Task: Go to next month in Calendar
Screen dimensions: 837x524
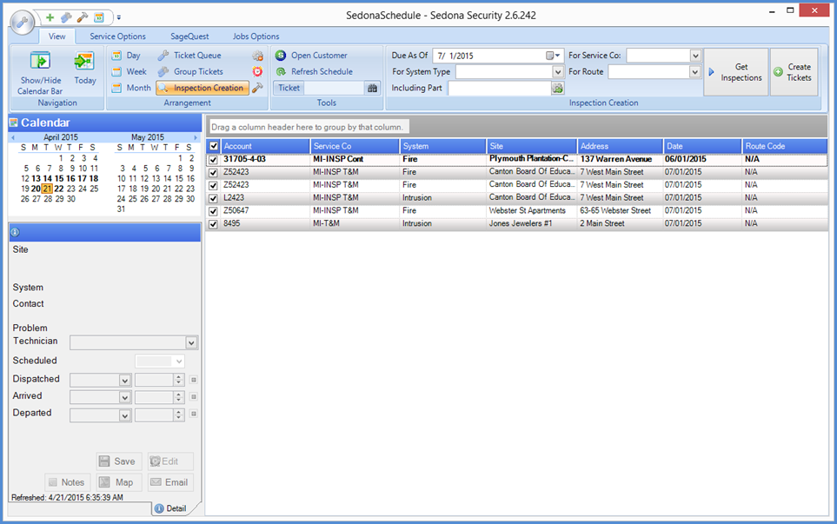Action: pos(196,137)
